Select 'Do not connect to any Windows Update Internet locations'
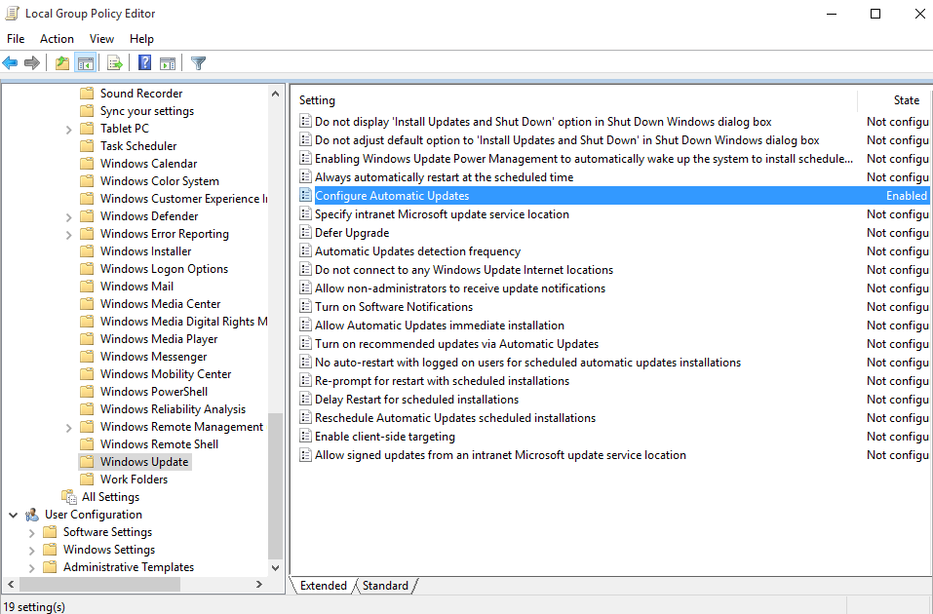933x614 pixels. (464, 270)
